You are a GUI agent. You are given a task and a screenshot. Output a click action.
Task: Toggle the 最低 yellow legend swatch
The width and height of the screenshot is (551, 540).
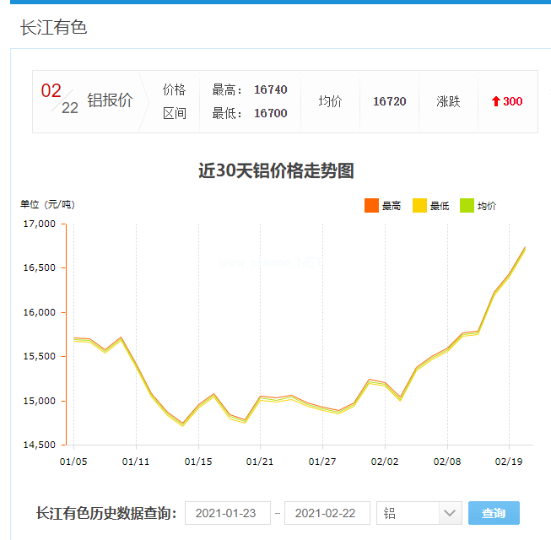click(x=419, y=206)
